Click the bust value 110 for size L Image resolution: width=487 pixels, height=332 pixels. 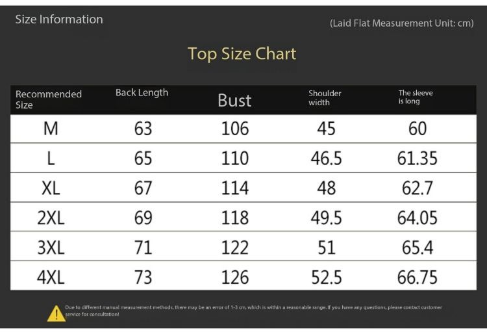[234, 159]
